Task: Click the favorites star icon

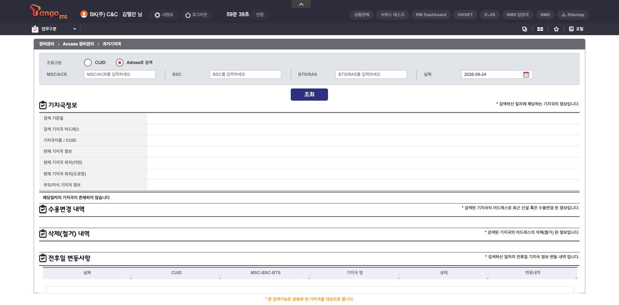Action: (556, 29)
